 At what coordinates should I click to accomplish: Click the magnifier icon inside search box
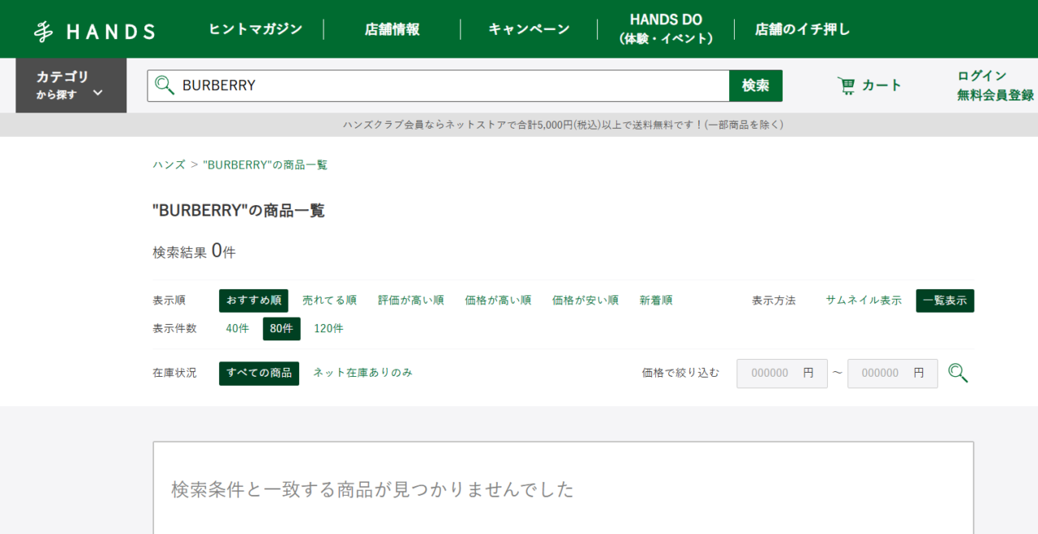tap(165, 85)
